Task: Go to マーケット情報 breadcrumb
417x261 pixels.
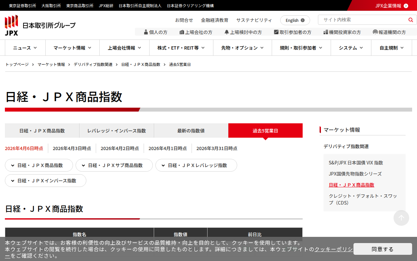Action: click(x=51, y=65)
